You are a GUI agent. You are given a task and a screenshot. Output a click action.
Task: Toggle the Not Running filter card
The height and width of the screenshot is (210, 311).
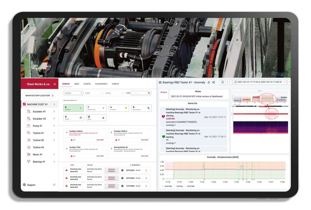pyautogui.click(x=96, y=108)
